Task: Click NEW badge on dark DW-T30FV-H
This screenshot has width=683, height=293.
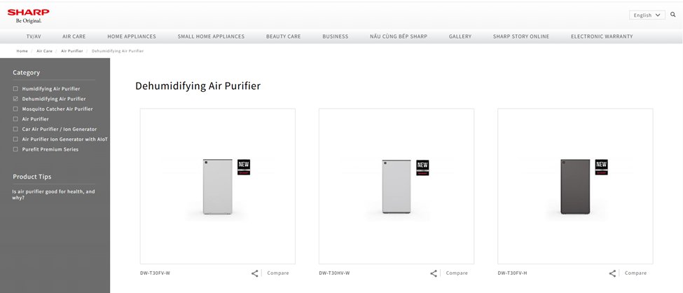Action: [x=602, y=168]
